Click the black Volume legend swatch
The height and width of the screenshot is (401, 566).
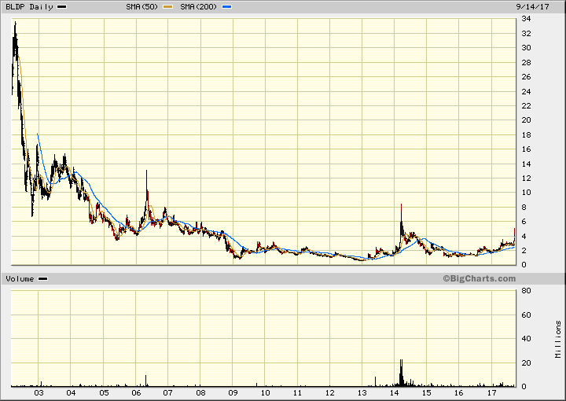coord(42,279)
